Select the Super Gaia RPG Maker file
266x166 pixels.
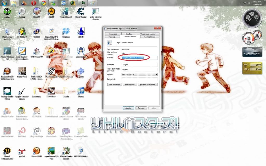click(51, 34)
